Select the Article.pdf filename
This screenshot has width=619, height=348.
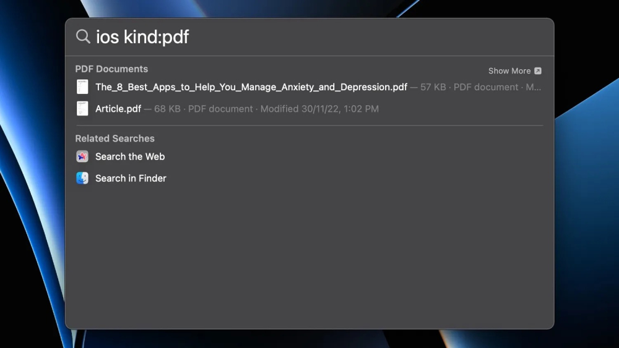[118, 109]
